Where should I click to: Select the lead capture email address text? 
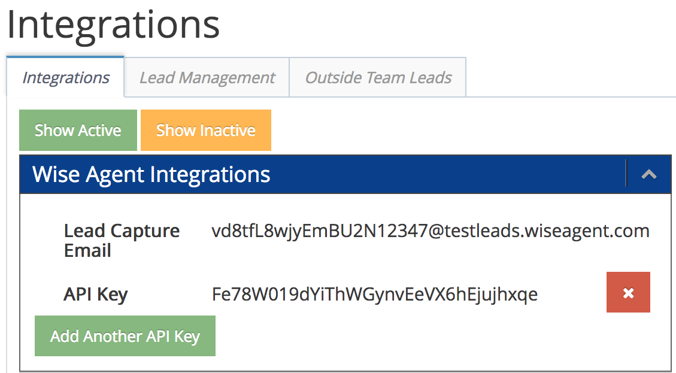431,232
